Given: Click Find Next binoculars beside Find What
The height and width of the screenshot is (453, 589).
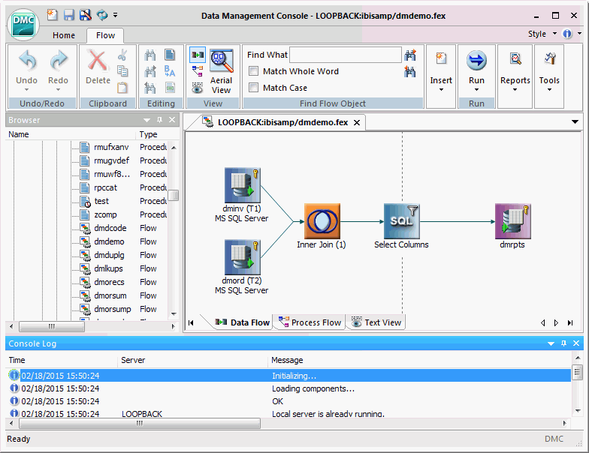Looking at the screenshot, I should (x=410, y=55).
